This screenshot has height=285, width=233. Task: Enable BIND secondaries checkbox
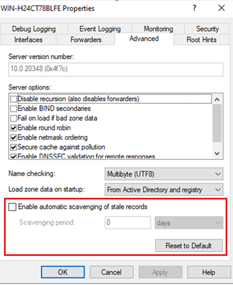14,109
